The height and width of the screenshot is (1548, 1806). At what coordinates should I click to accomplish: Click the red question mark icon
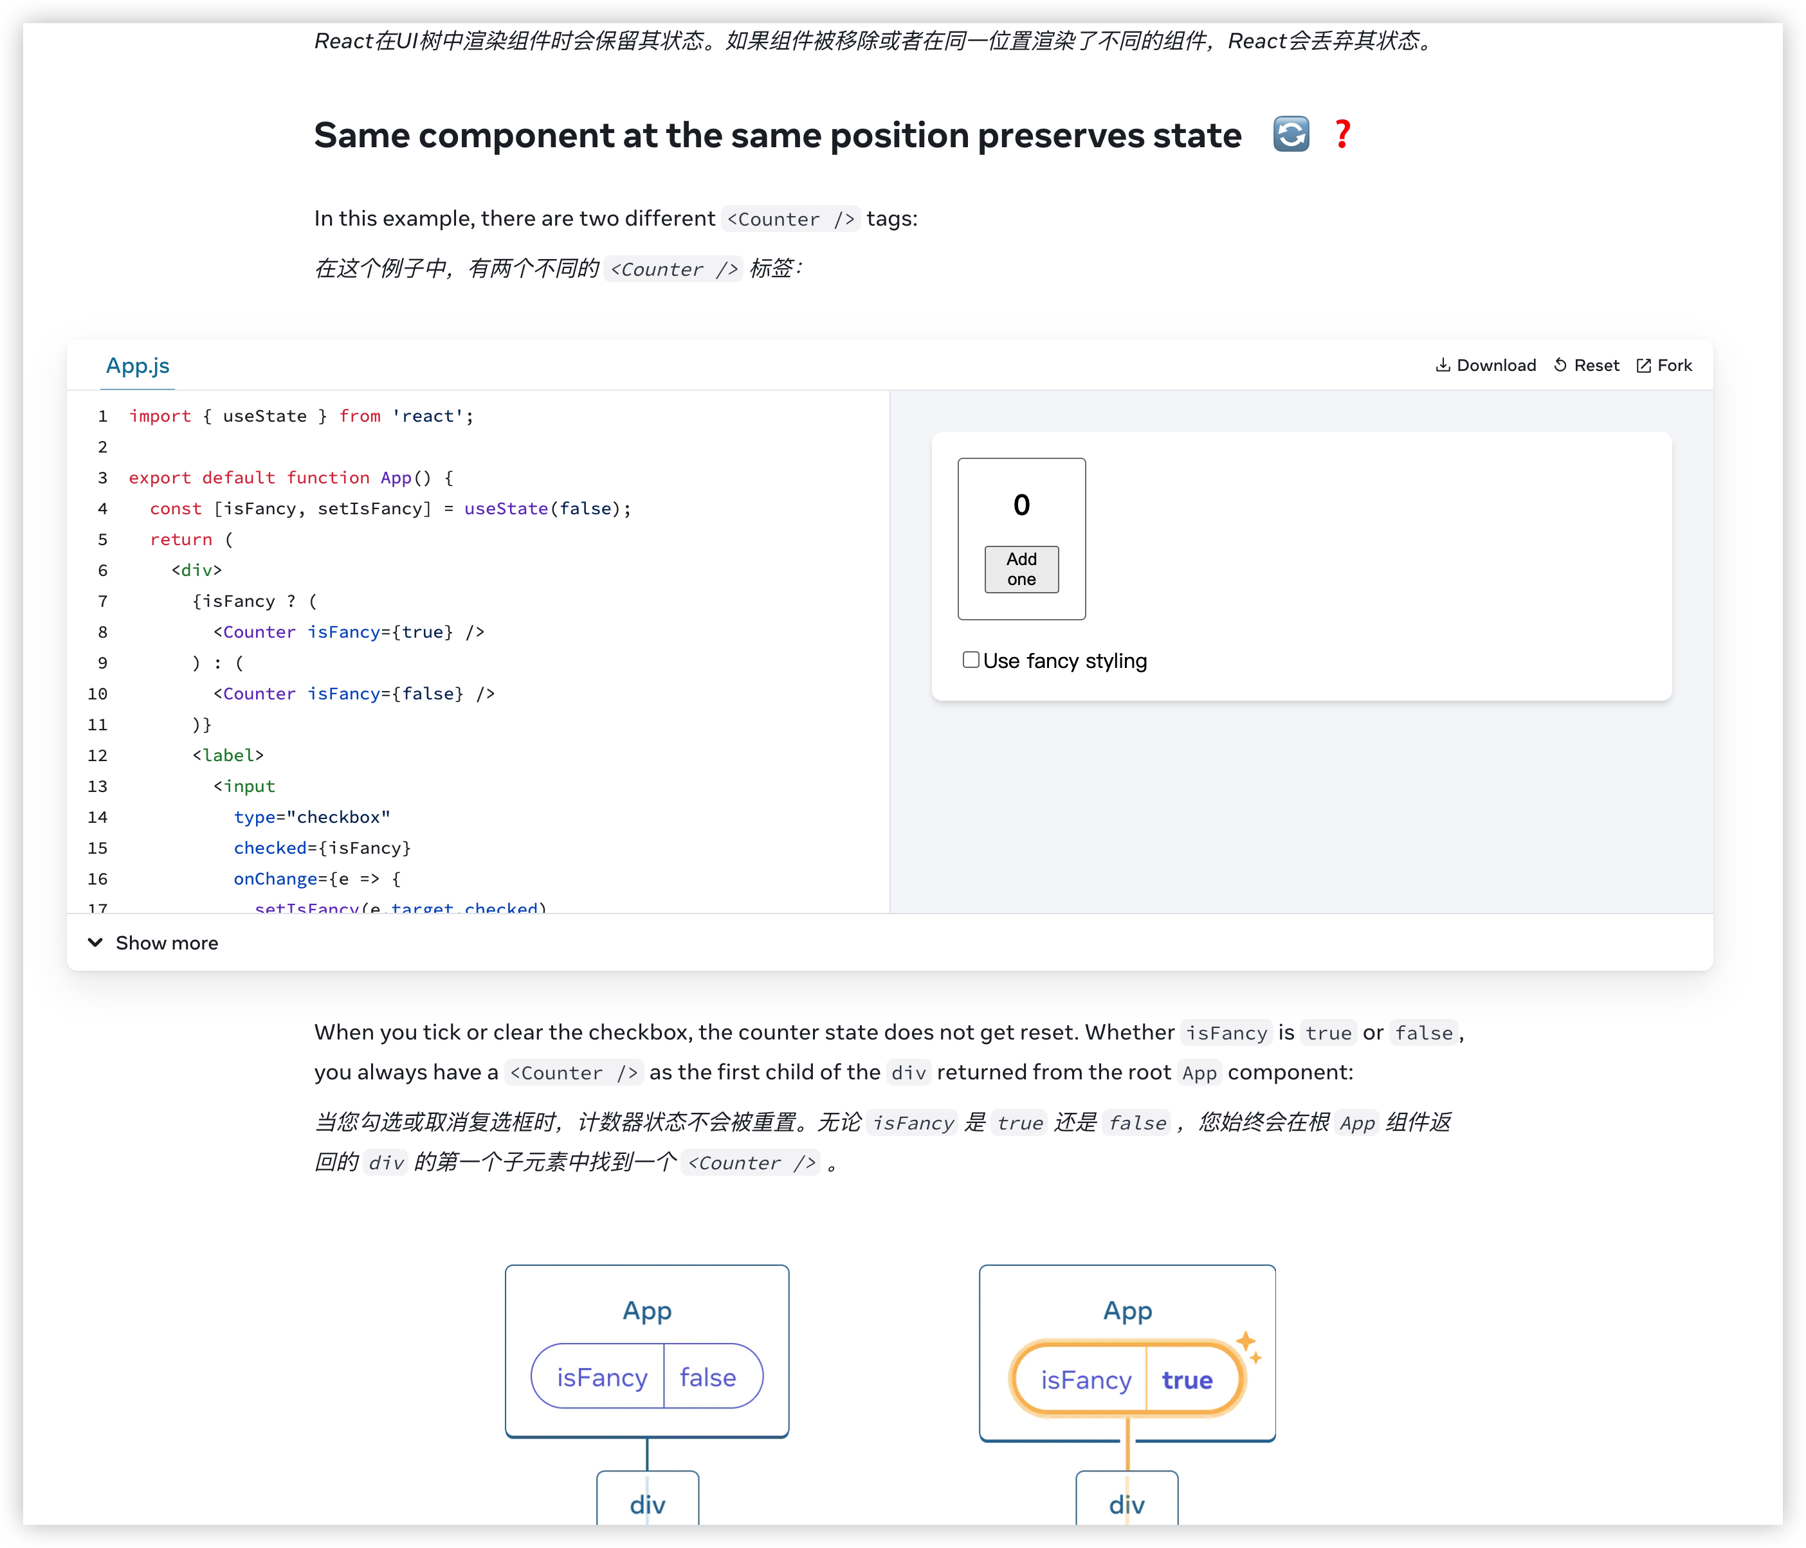1342,134
